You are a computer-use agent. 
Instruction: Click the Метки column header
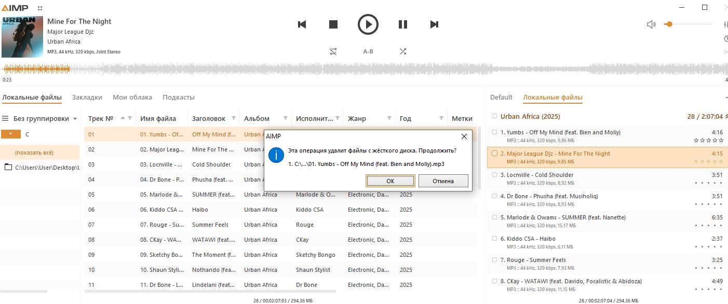click(462, 118)
